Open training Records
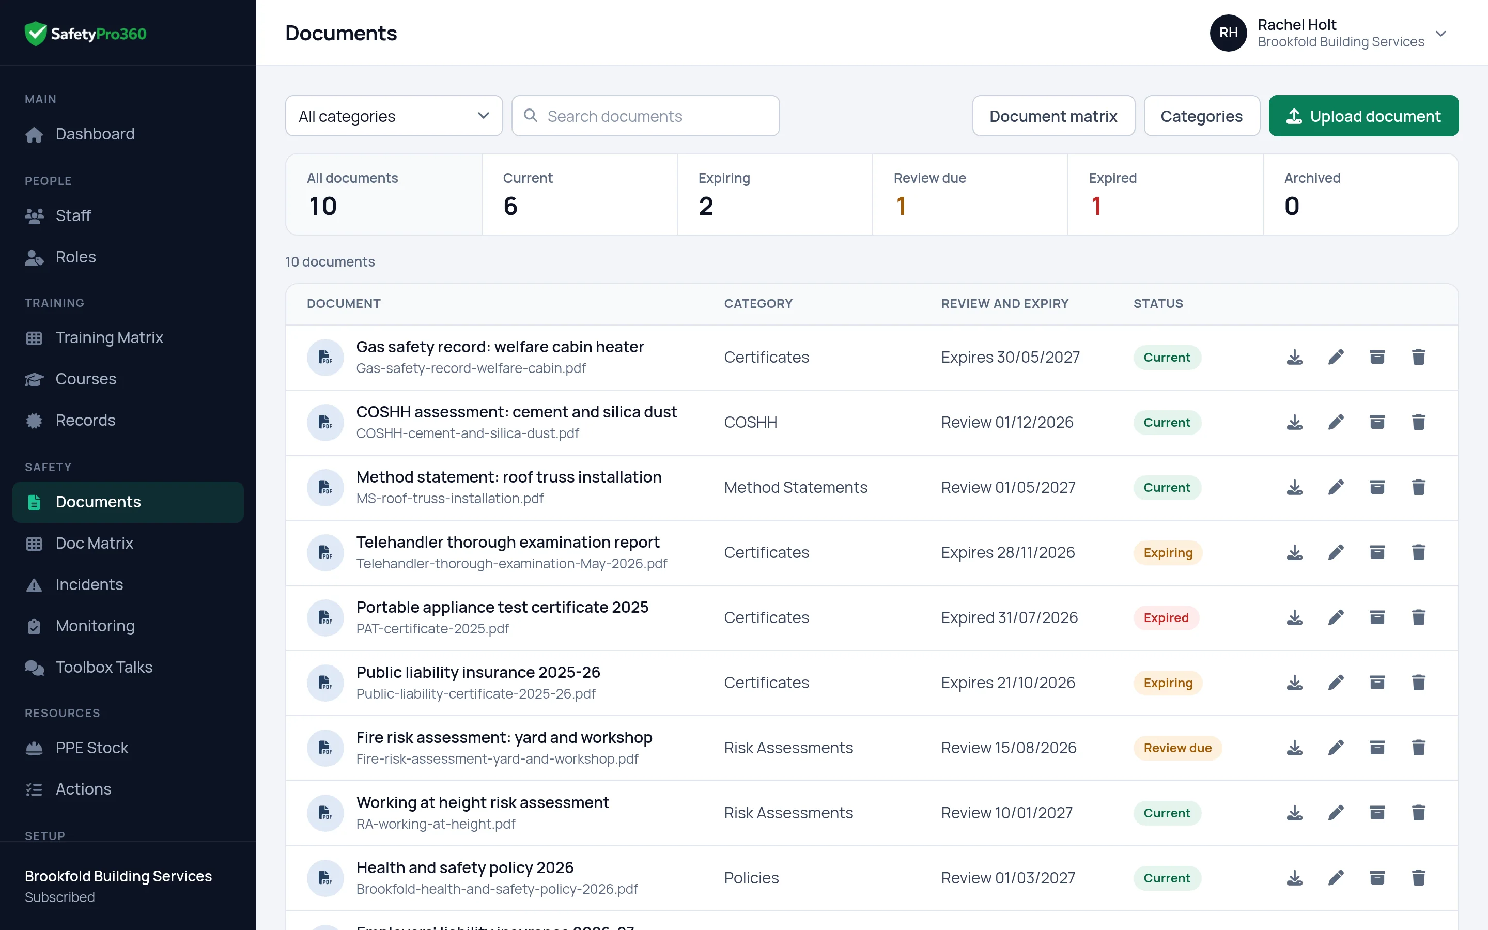The width and height of the screenshot is (1488, 930). click(x=128, y=420)
